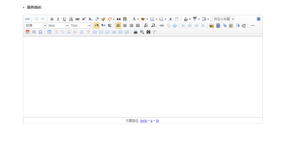The image size is (290, 146).
Task: Toggle align left
Action: coord(118,25)
